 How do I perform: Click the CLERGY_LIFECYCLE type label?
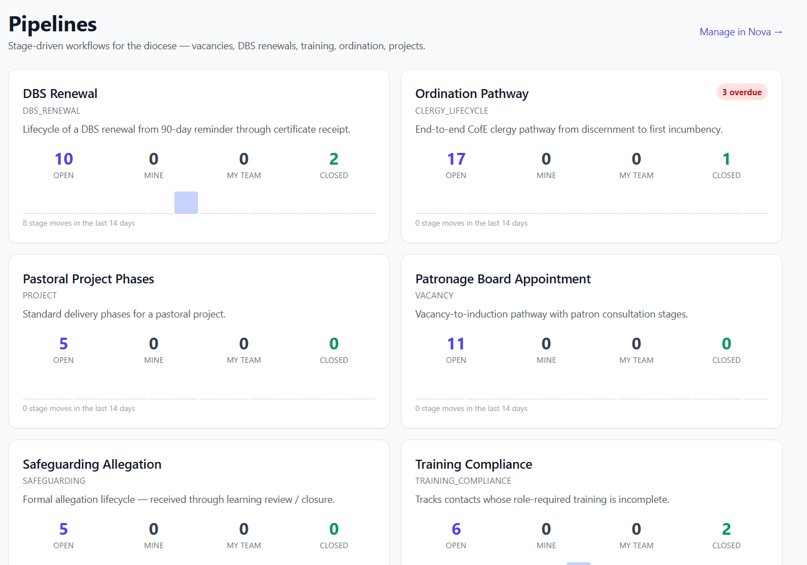[451, 111]
